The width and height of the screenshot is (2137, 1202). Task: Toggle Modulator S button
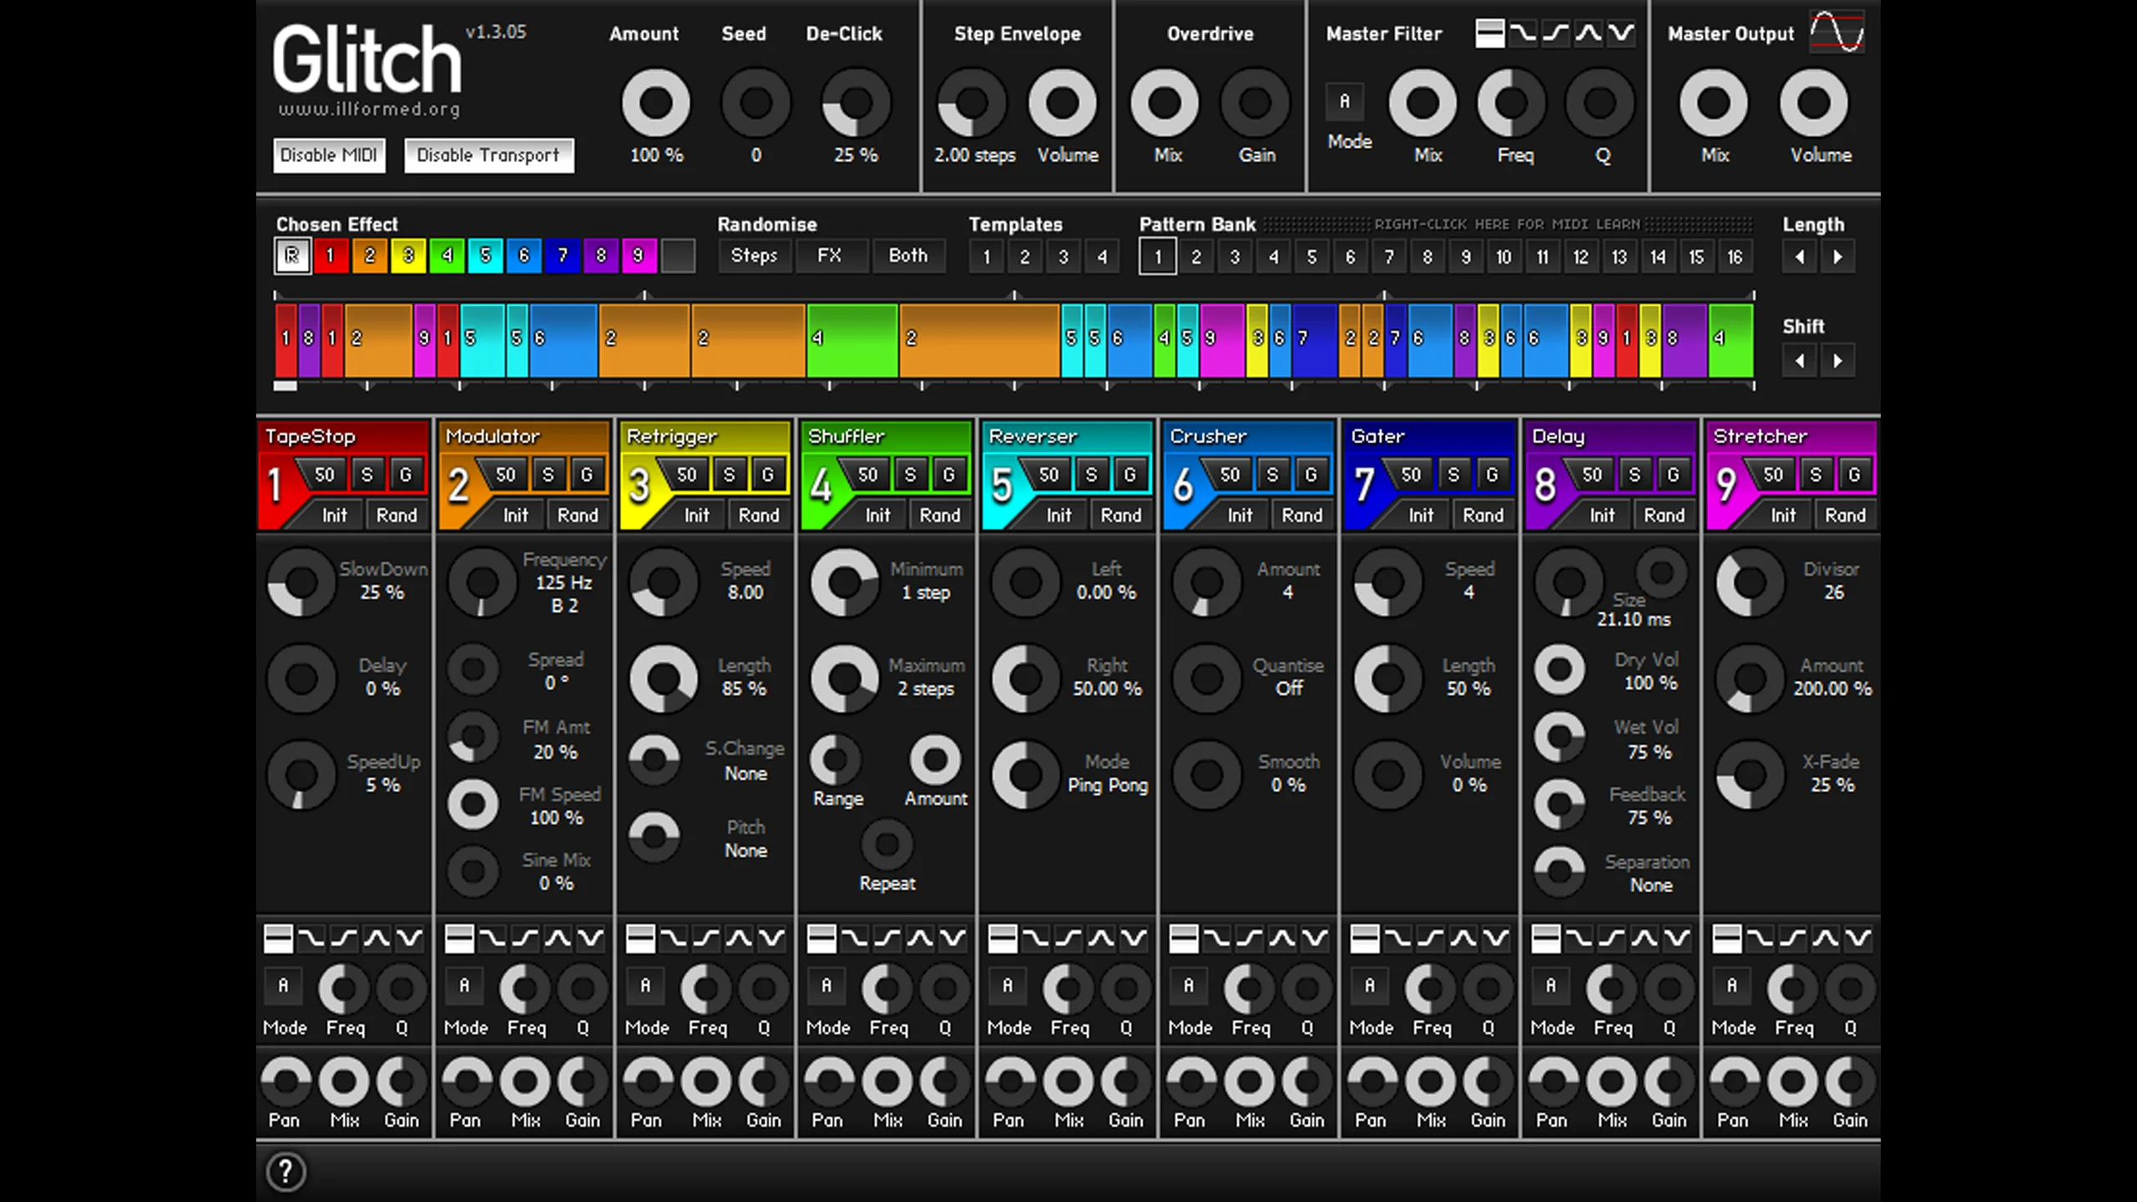pyautogui.click(x=548, y=474)
